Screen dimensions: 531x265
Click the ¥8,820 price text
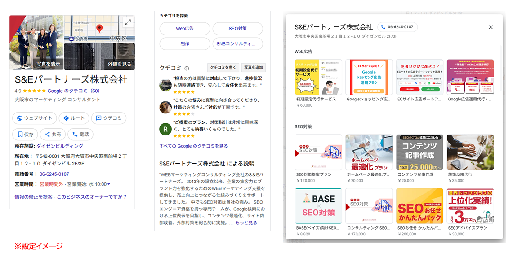tap(303, 234)
